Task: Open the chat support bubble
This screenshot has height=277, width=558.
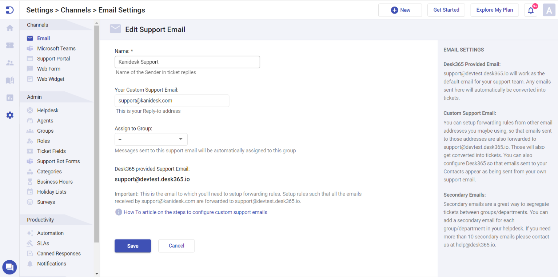Action: pyautogui.click(x=9, y=267)
